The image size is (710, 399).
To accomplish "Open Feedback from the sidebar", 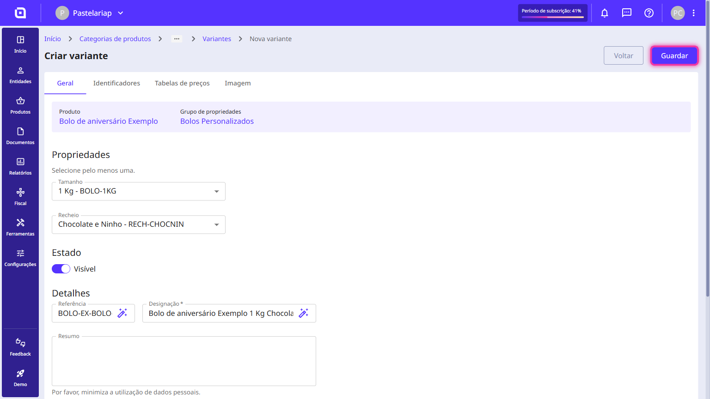I will click(x=20, y=347).
